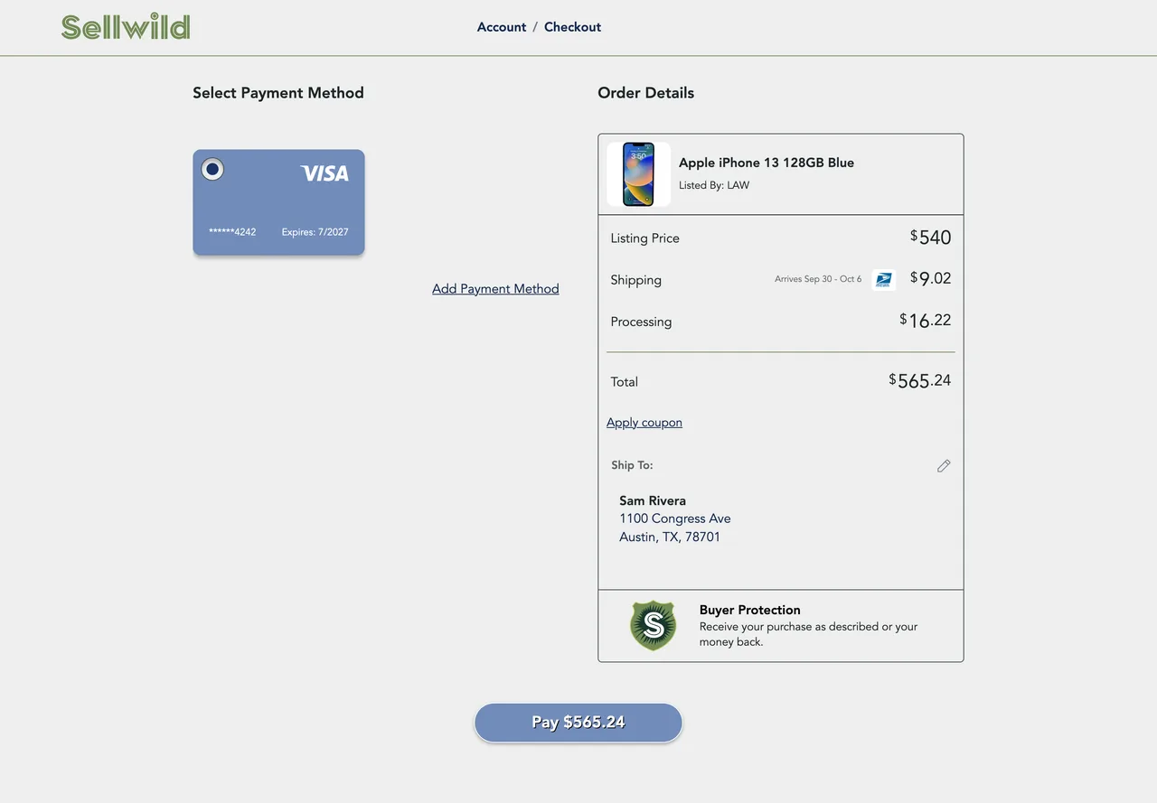Click the Buyer Protection shield icon
The image size is (1157, 803).
[653, 626]
